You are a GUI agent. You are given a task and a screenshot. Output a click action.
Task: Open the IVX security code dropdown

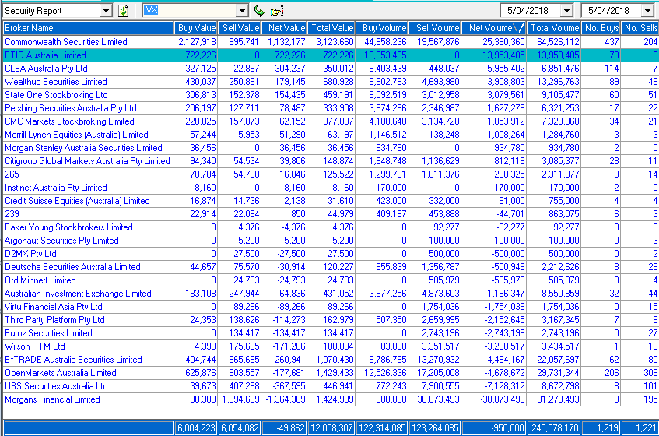(x=242, y=11)
